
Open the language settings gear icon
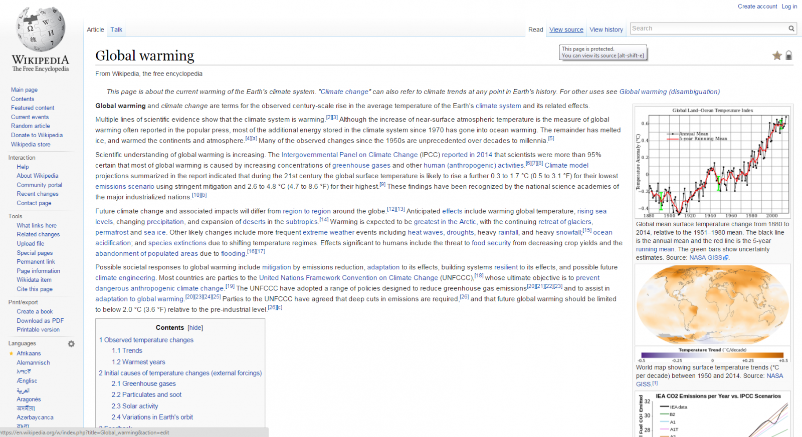tap(71, 344)
